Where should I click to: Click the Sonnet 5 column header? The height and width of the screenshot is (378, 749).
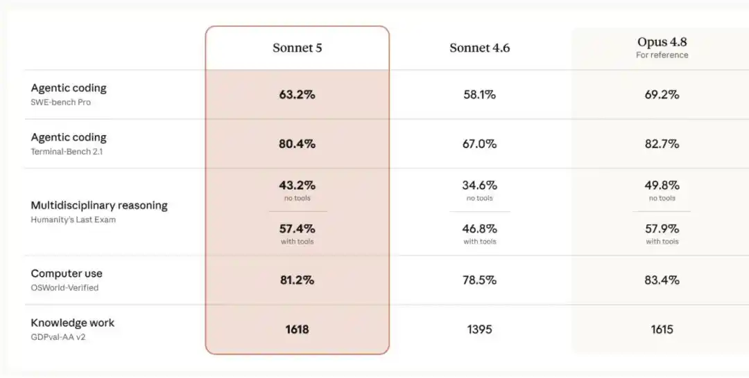(x=297, y=48)
